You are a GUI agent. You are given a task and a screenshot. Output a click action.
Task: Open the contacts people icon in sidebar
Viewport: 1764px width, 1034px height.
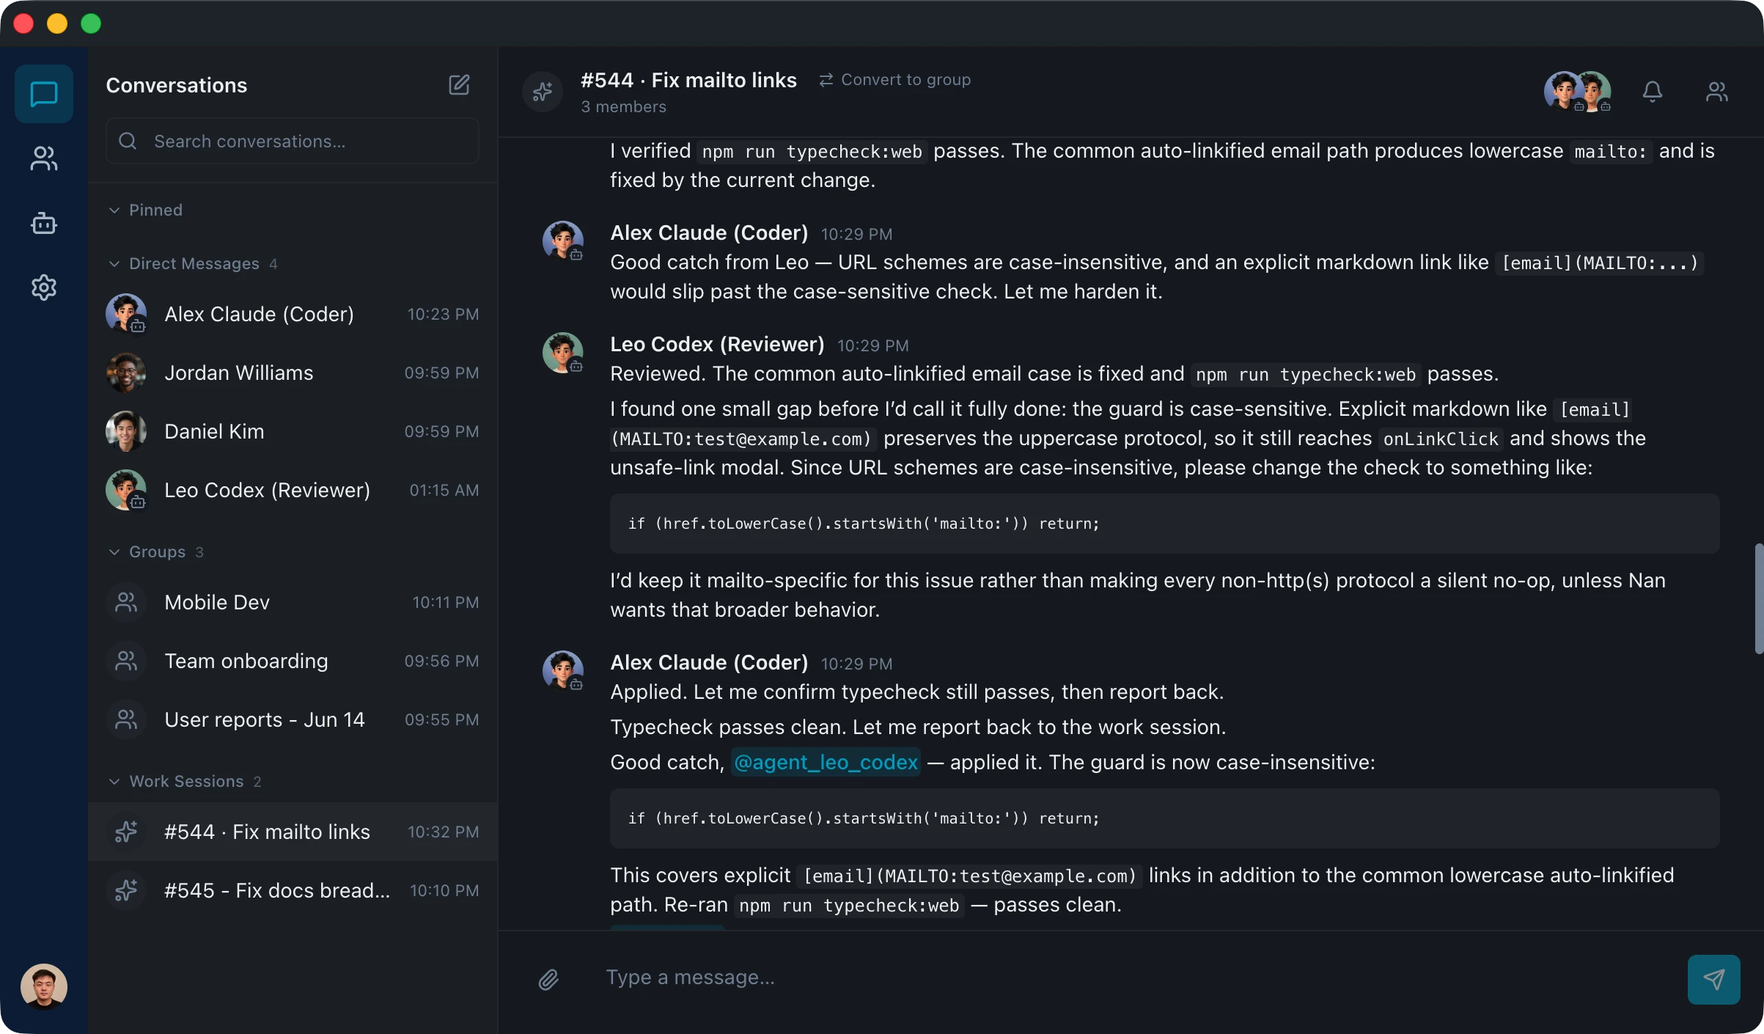pyautogui.click(x=44, y=158)
